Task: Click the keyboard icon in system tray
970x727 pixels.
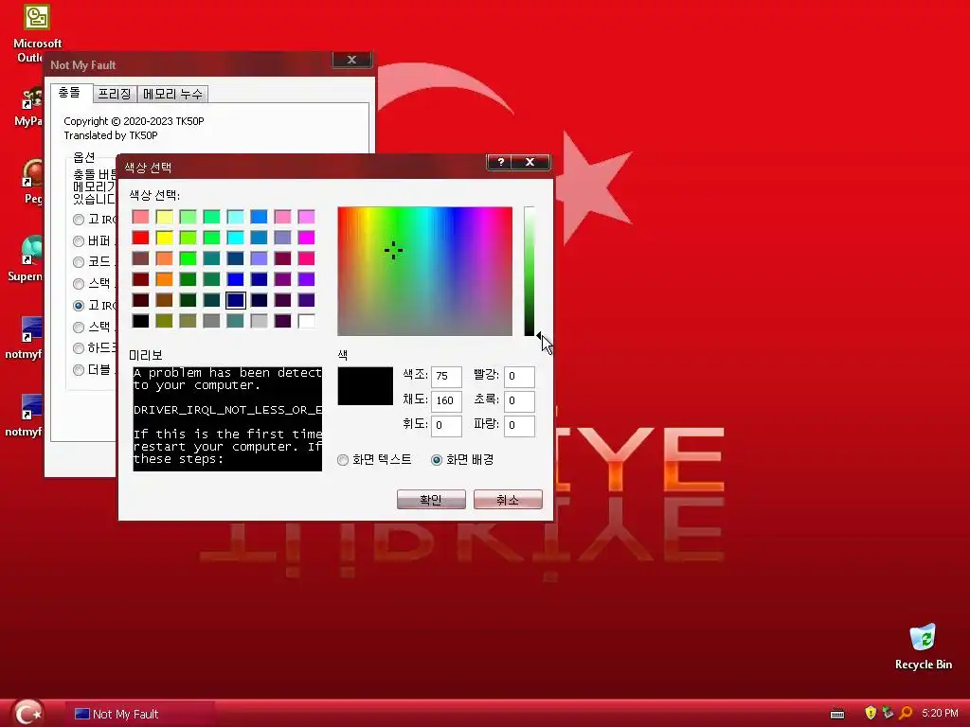Action: pos(837,714)
